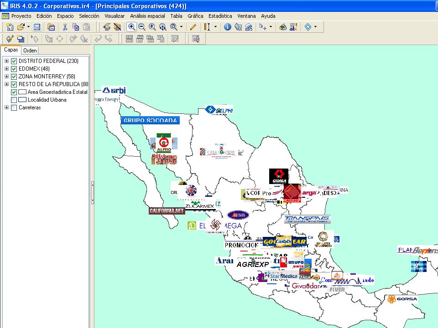Switch to the Orden tab
The image size is (438, 328).
[x=30, y=51]
